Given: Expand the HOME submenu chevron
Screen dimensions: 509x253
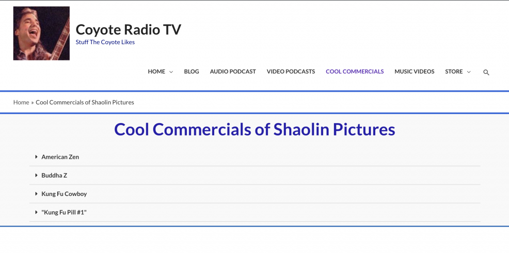Looking at the screenshot, I should (x=171, y=72).
